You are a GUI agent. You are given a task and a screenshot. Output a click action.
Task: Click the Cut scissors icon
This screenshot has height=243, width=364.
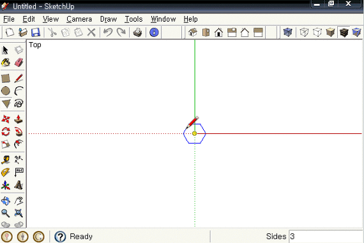[52, 33]
